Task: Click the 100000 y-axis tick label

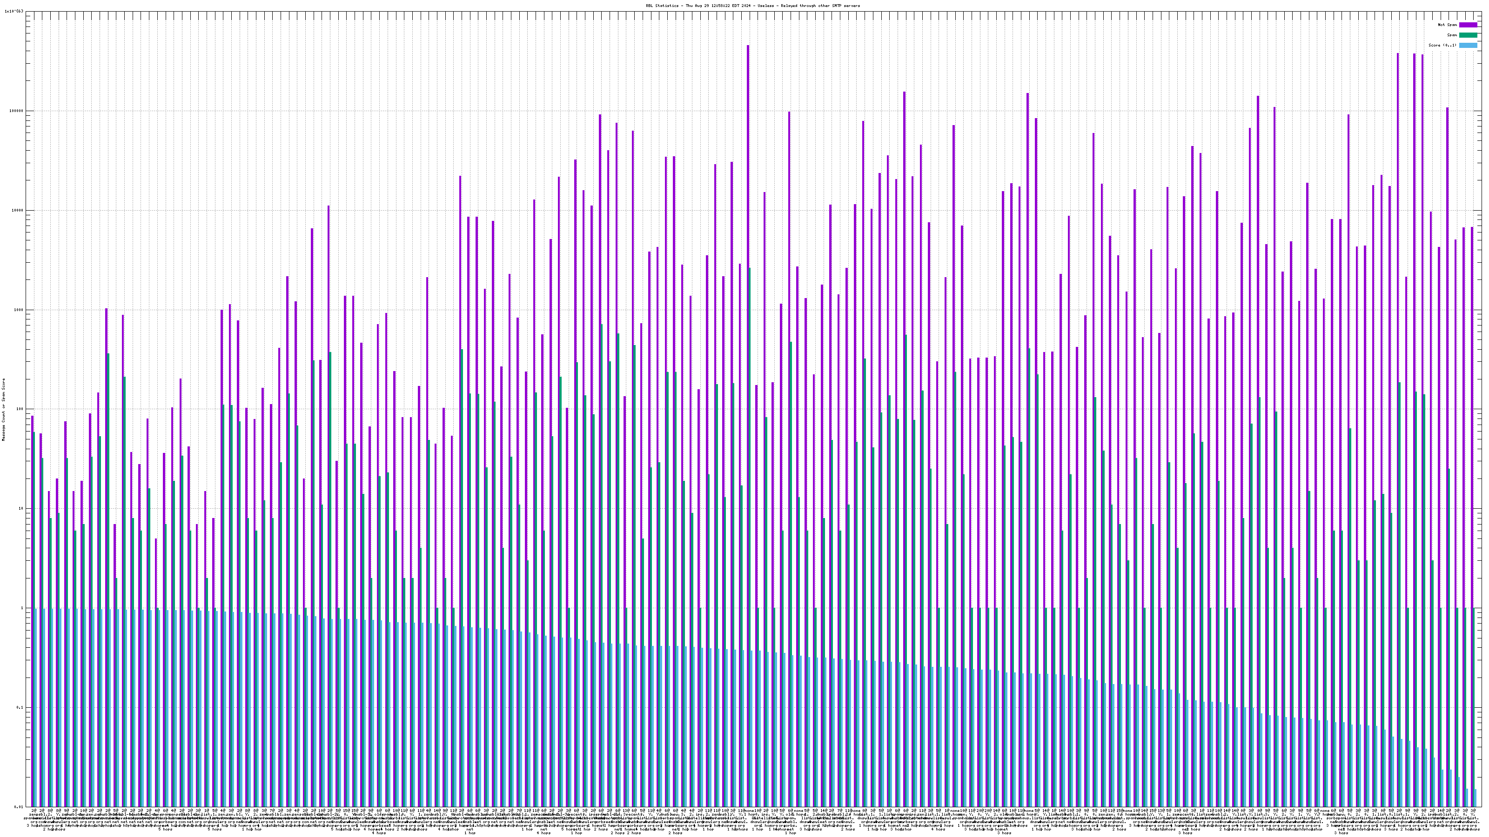Action: pos(16,111)
